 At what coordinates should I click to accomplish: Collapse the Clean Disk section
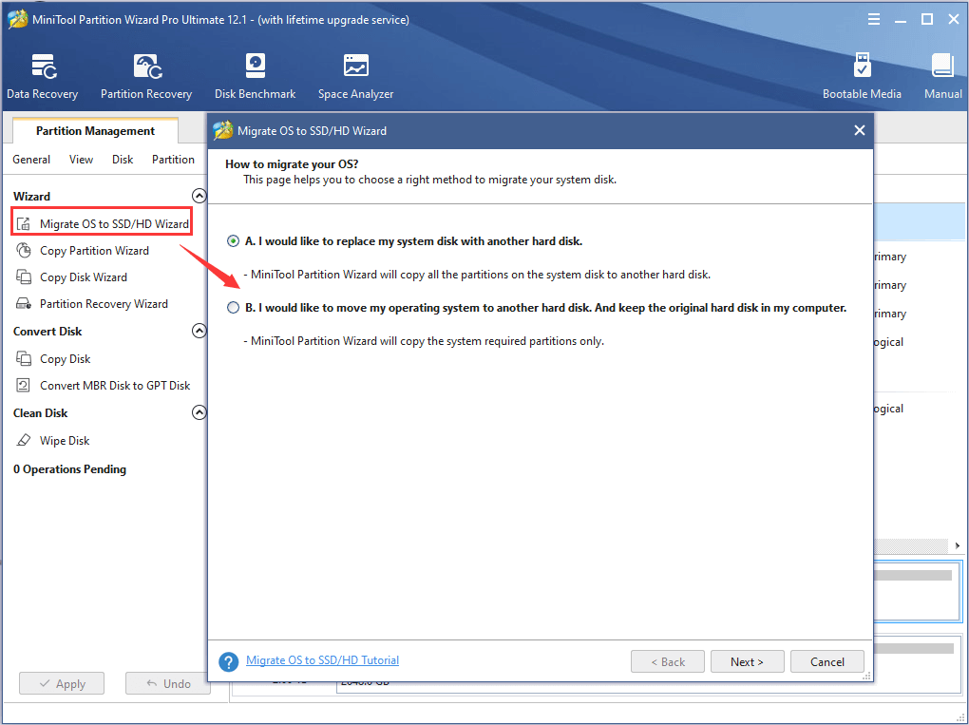pos(199,412)
